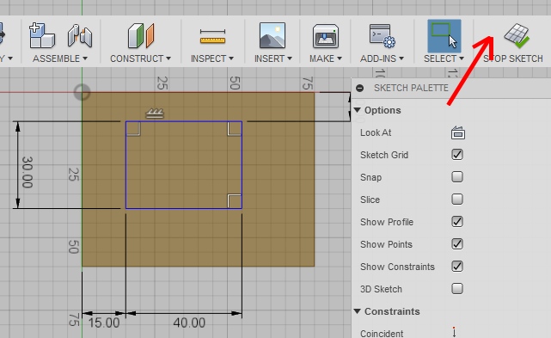Screen dimensions: 551x338
Task: Click the 15.00 dimension value
Action: 104,323
